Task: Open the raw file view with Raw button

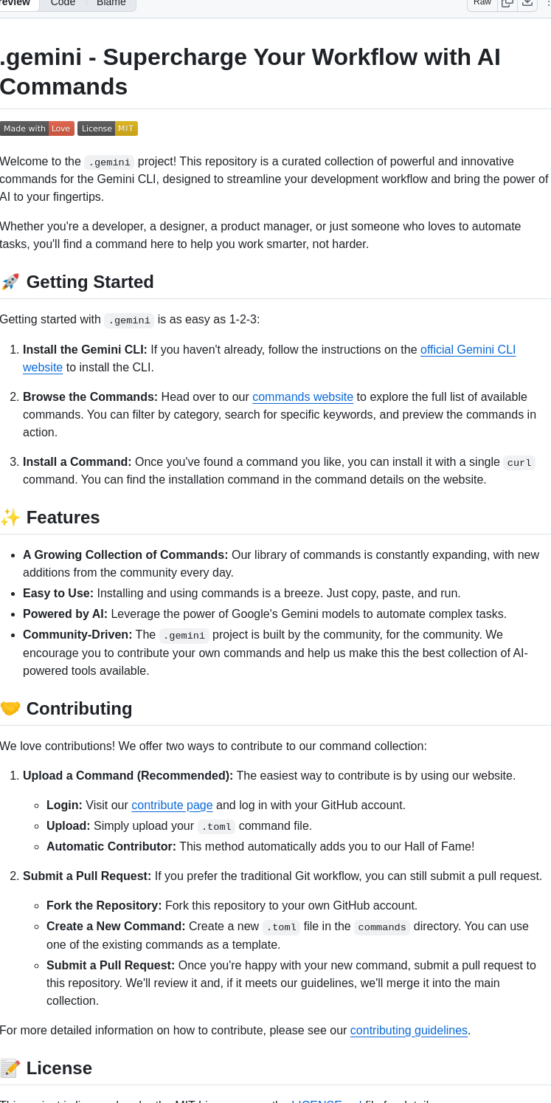Action: pos(482,3)
